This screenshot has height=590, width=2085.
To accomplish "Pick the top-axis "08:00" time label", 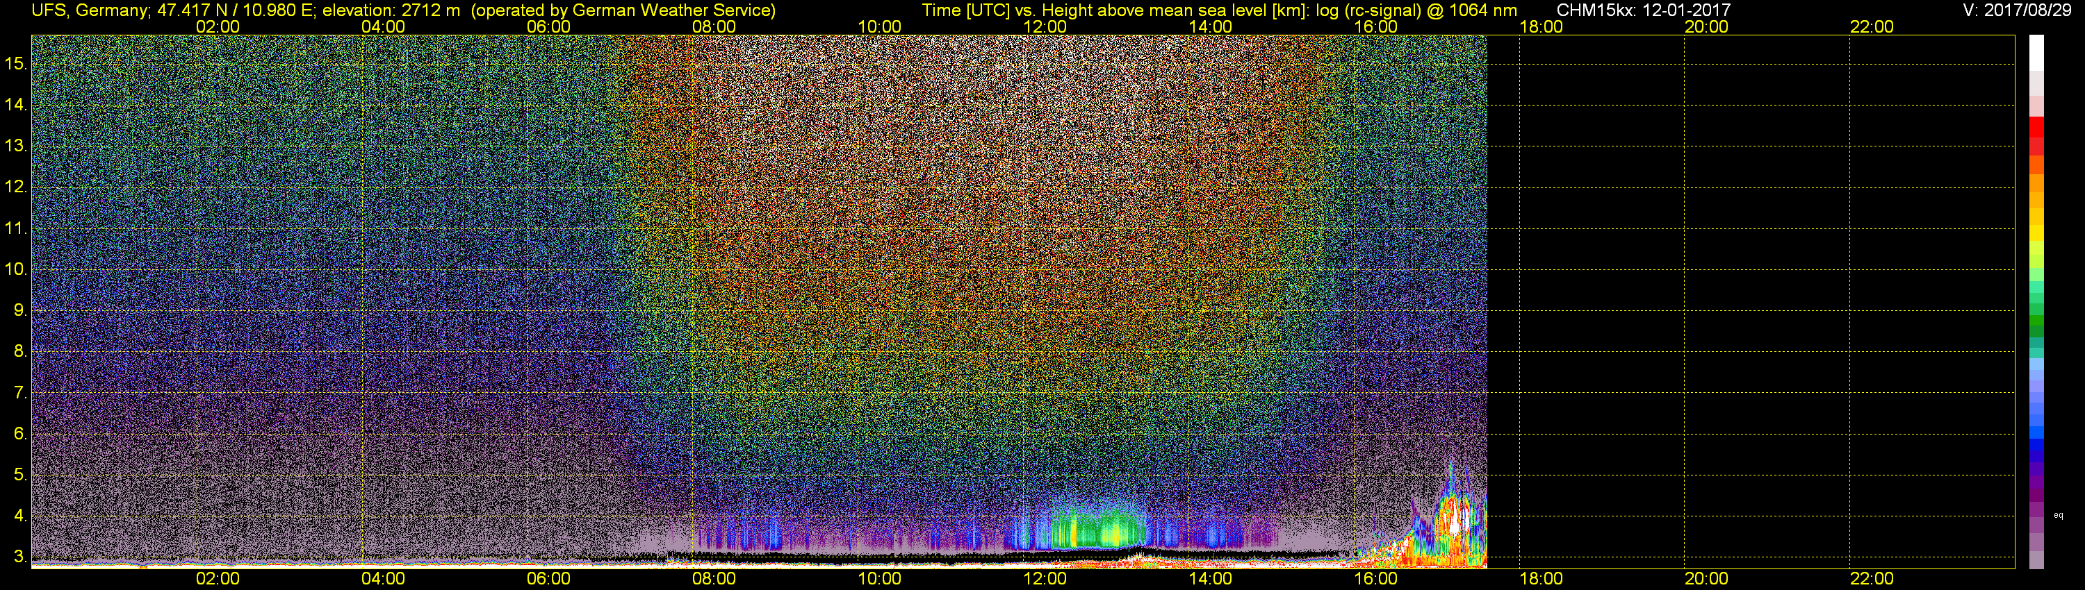I will tap(714, 26).
